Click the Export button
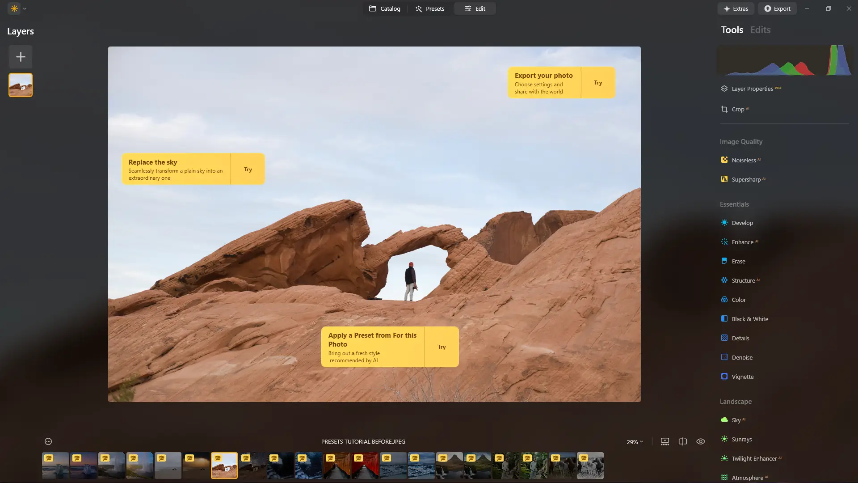Viewport: 858px width, 483px height. tap(777, 8)
